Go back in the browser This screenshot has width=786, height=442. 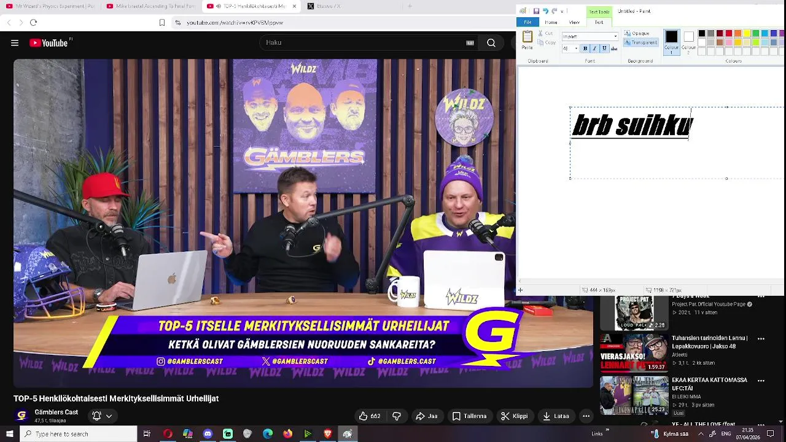pos(9,23)
